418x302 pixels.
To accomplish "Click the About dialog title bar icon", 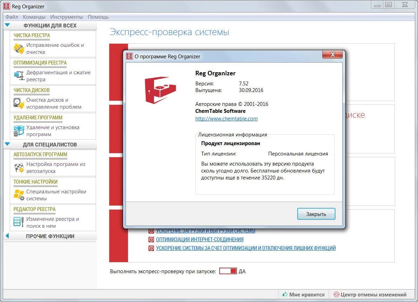I will (x=129, y=56).
